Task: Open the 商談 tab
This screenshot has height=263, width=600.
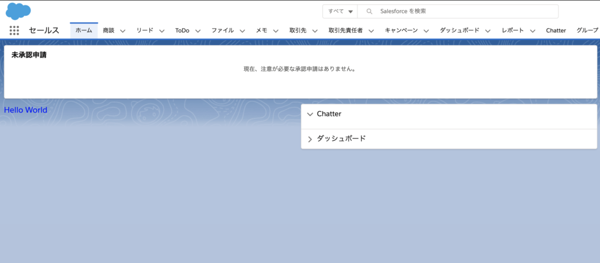Action: coord(108,30)
